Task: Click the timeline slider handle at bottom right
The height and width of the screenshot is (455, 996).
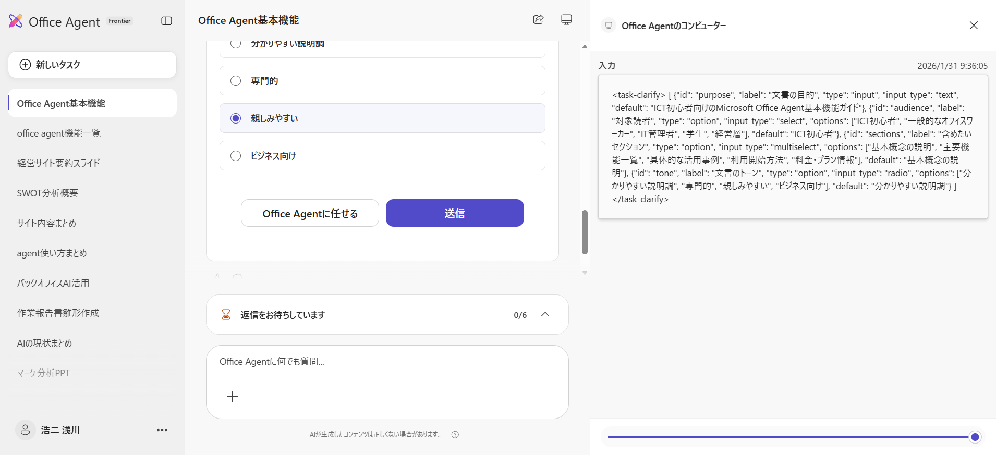Action: point(975,437)
